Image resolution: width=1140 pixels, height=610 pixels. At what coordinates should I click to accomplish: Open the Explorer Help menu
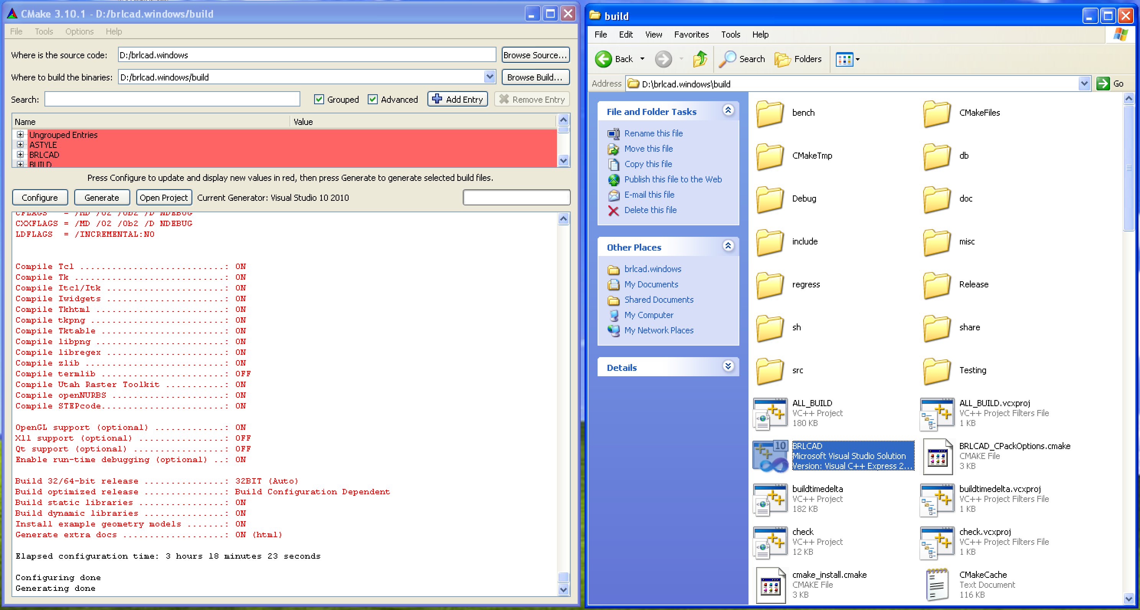[760, 34]
